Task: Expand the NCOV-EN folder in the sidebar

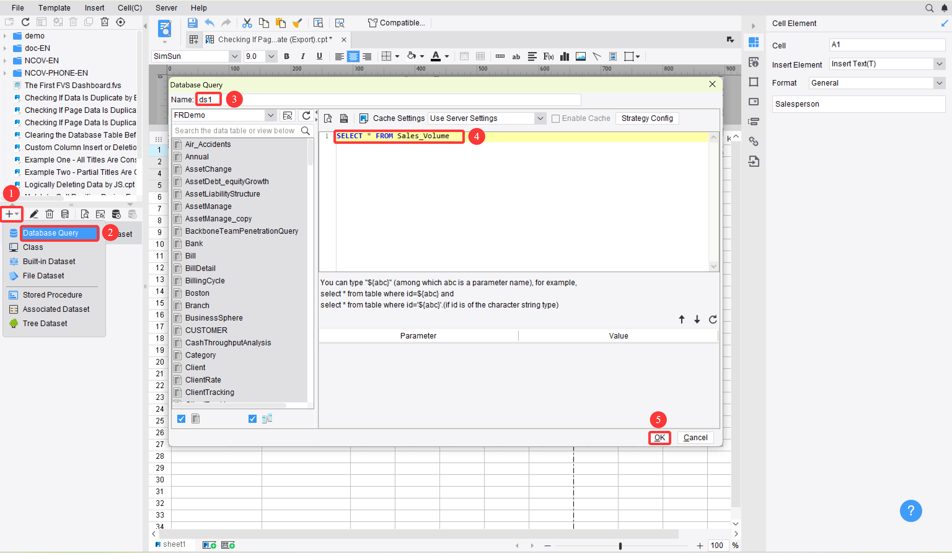Action: 5,60
